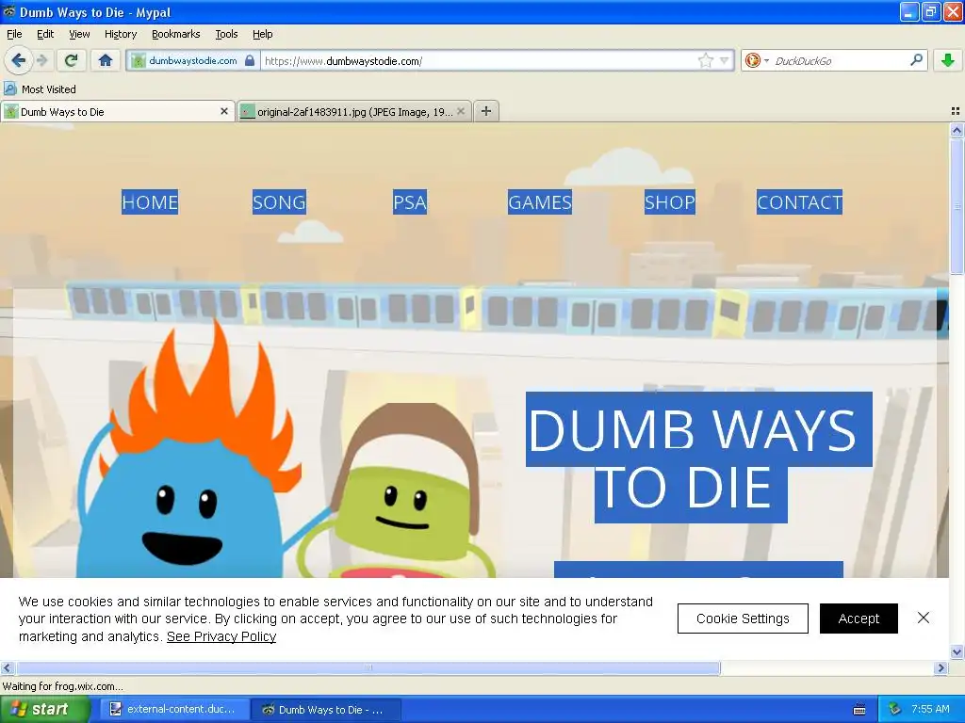Click the DUMB WAYS TO DIE heading
Viewport: 965px width, 723px height.
point(698,458)
